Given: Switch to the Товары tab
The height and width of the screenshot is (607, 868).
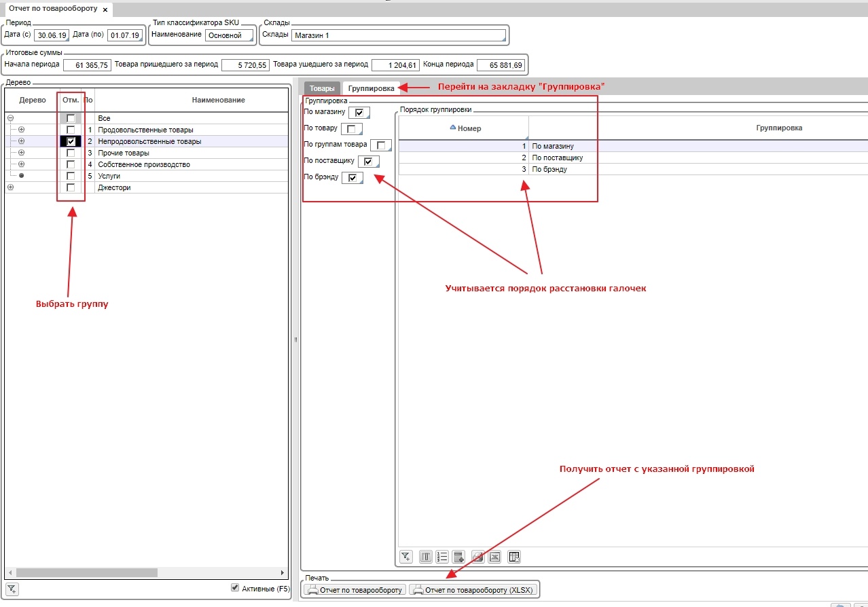Looking at the screenshot, I should tap(322, 88).
